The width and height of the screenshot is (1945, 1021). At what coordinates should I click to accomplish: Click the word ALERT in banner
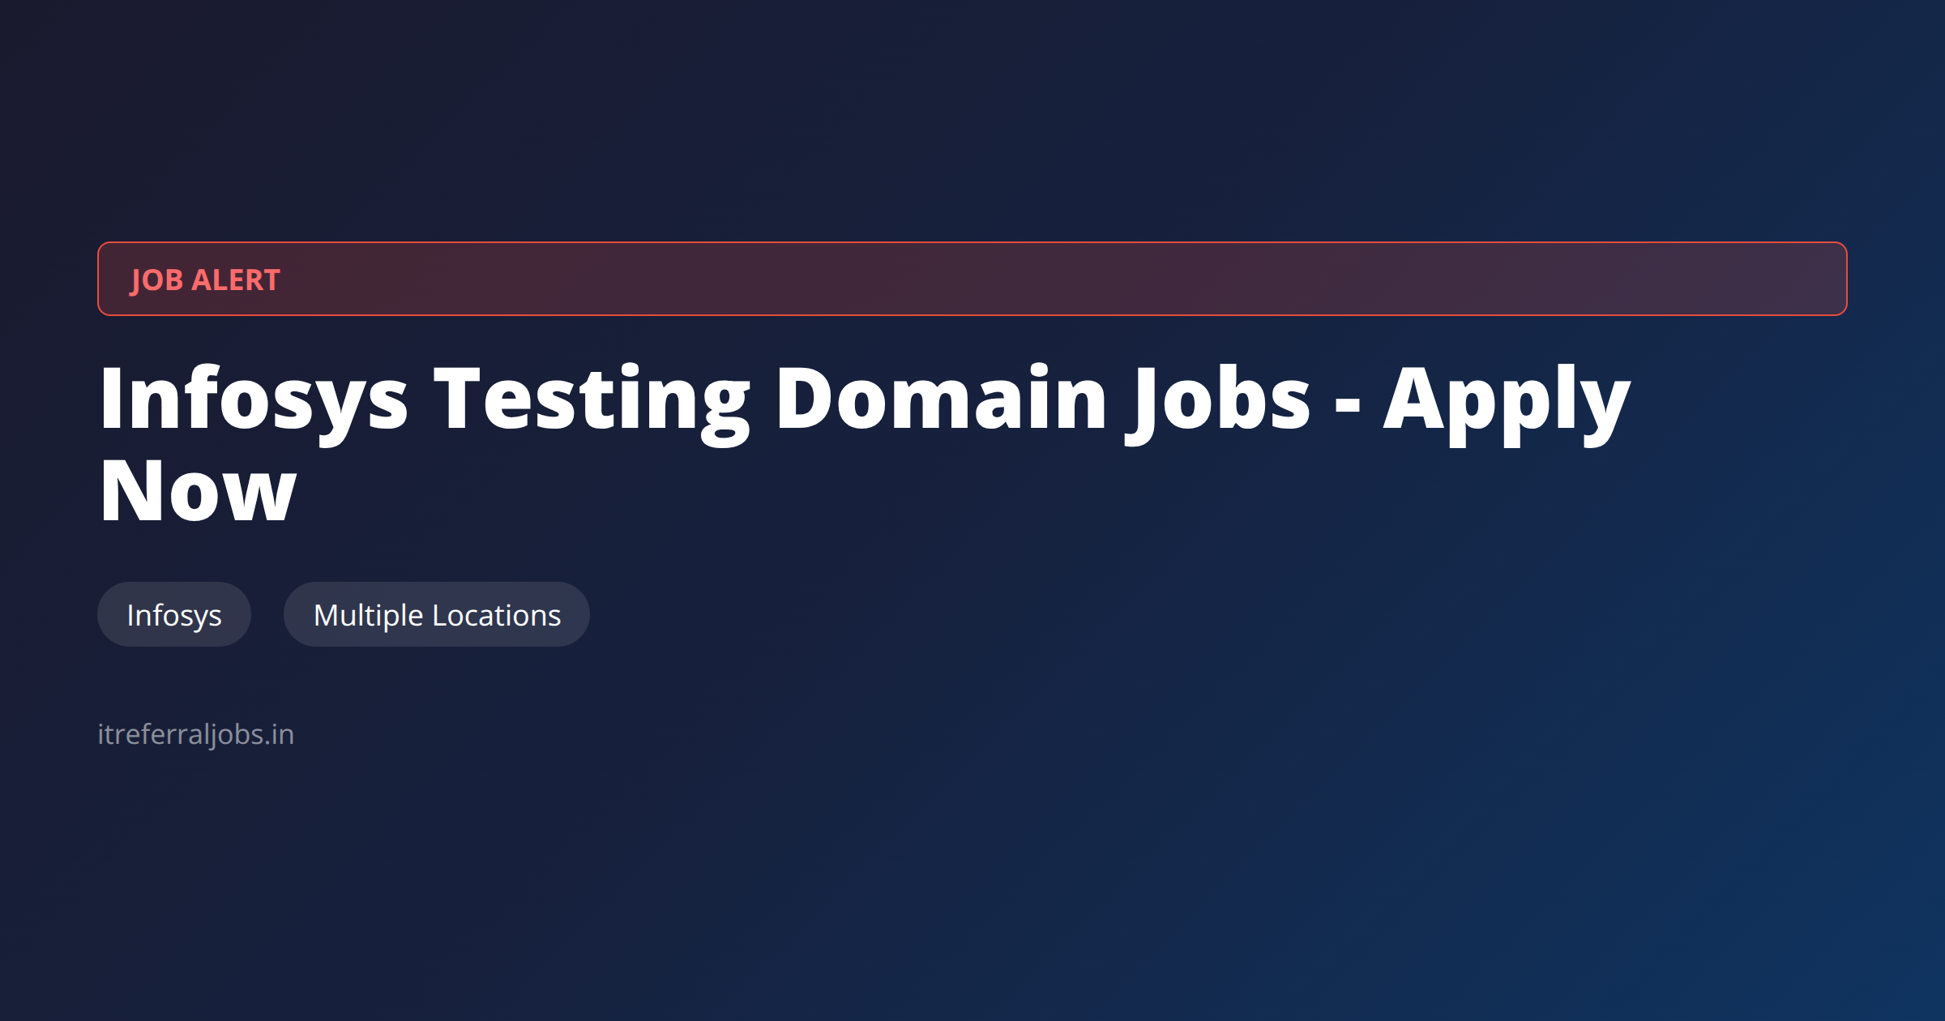coord(236,280)
